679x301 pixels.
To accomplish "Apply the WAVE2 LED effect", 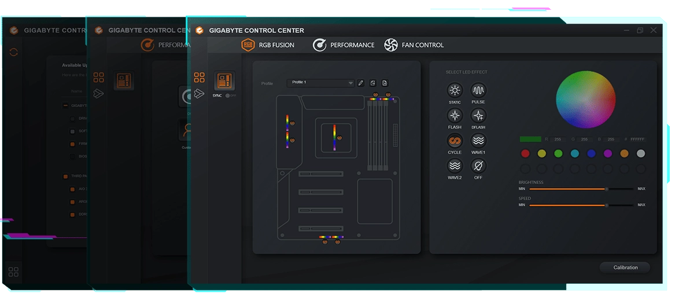I will point(455,166).
